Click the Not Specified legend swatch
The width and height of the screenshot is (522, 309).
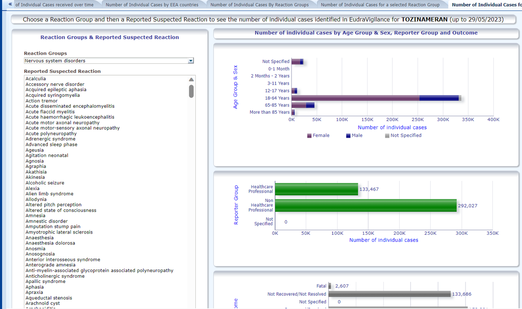[387, 135]
